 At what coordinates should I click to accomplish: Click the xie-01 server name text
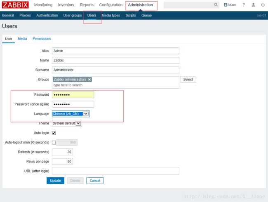(261, 15)
